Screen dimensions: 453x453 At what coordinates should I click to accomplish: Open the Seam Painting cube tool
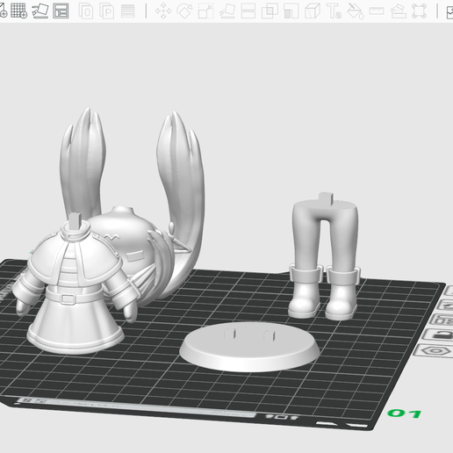[x=313, y=11]
